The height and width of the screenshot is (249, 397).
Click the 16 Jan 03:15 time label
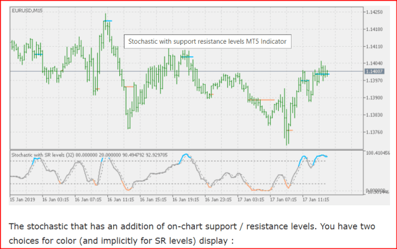coord(55,200)
